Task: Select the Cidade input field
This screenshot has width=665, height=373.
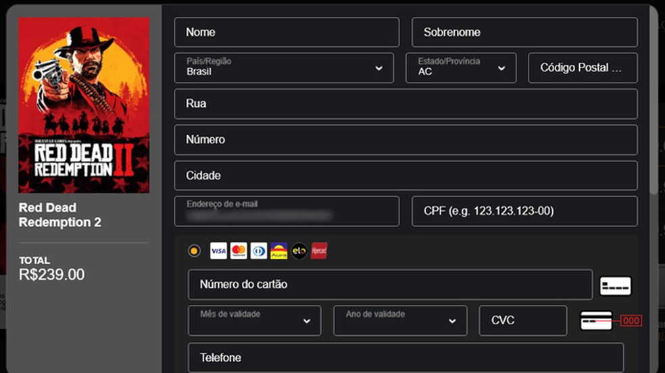Action: (406, 176)
